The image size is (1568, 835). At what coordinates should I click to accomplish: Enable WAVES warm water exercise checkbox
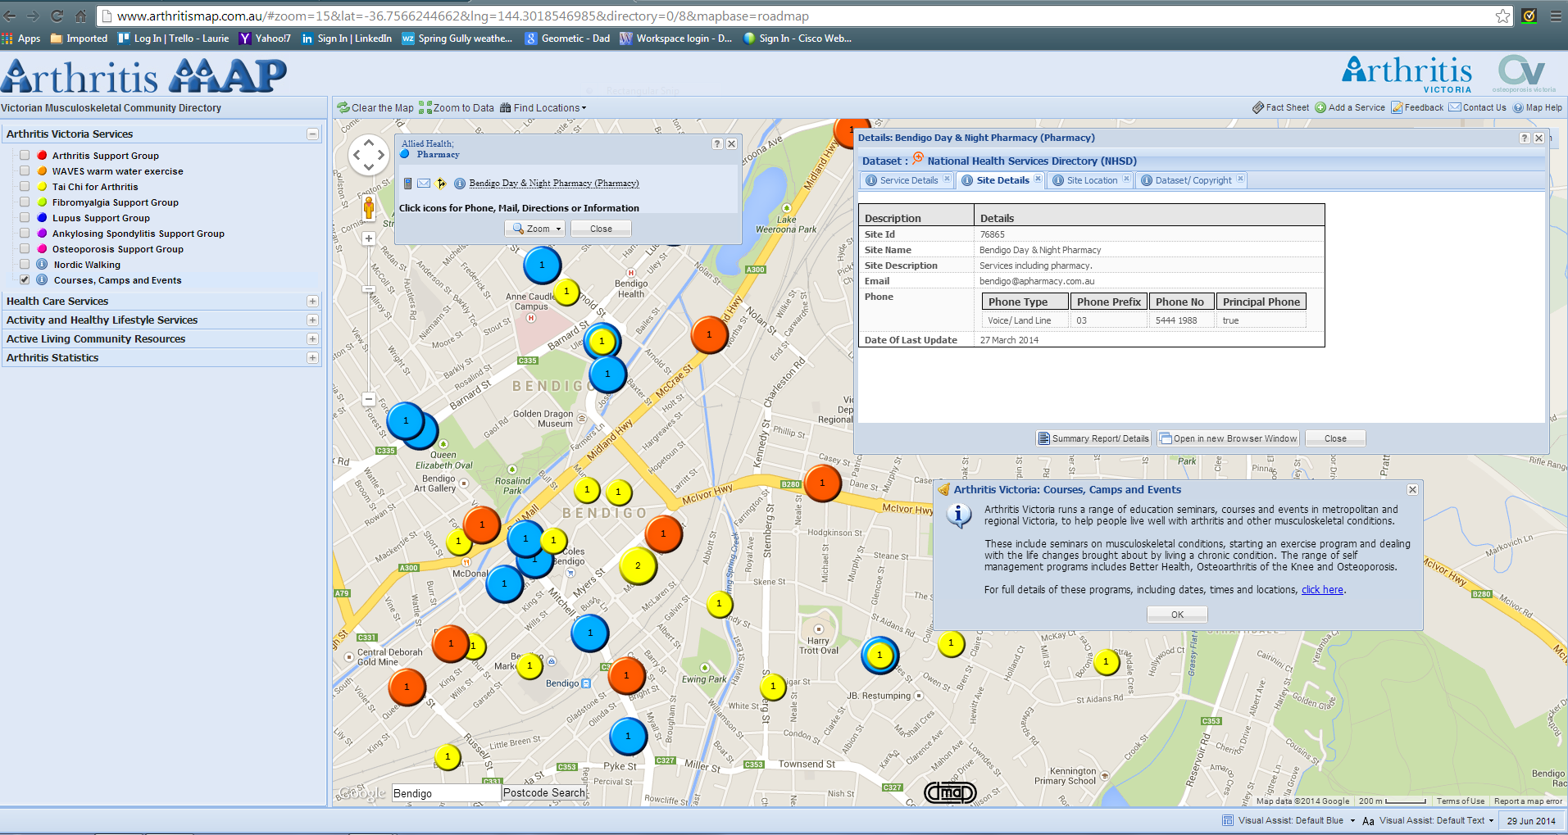point(25,170)
